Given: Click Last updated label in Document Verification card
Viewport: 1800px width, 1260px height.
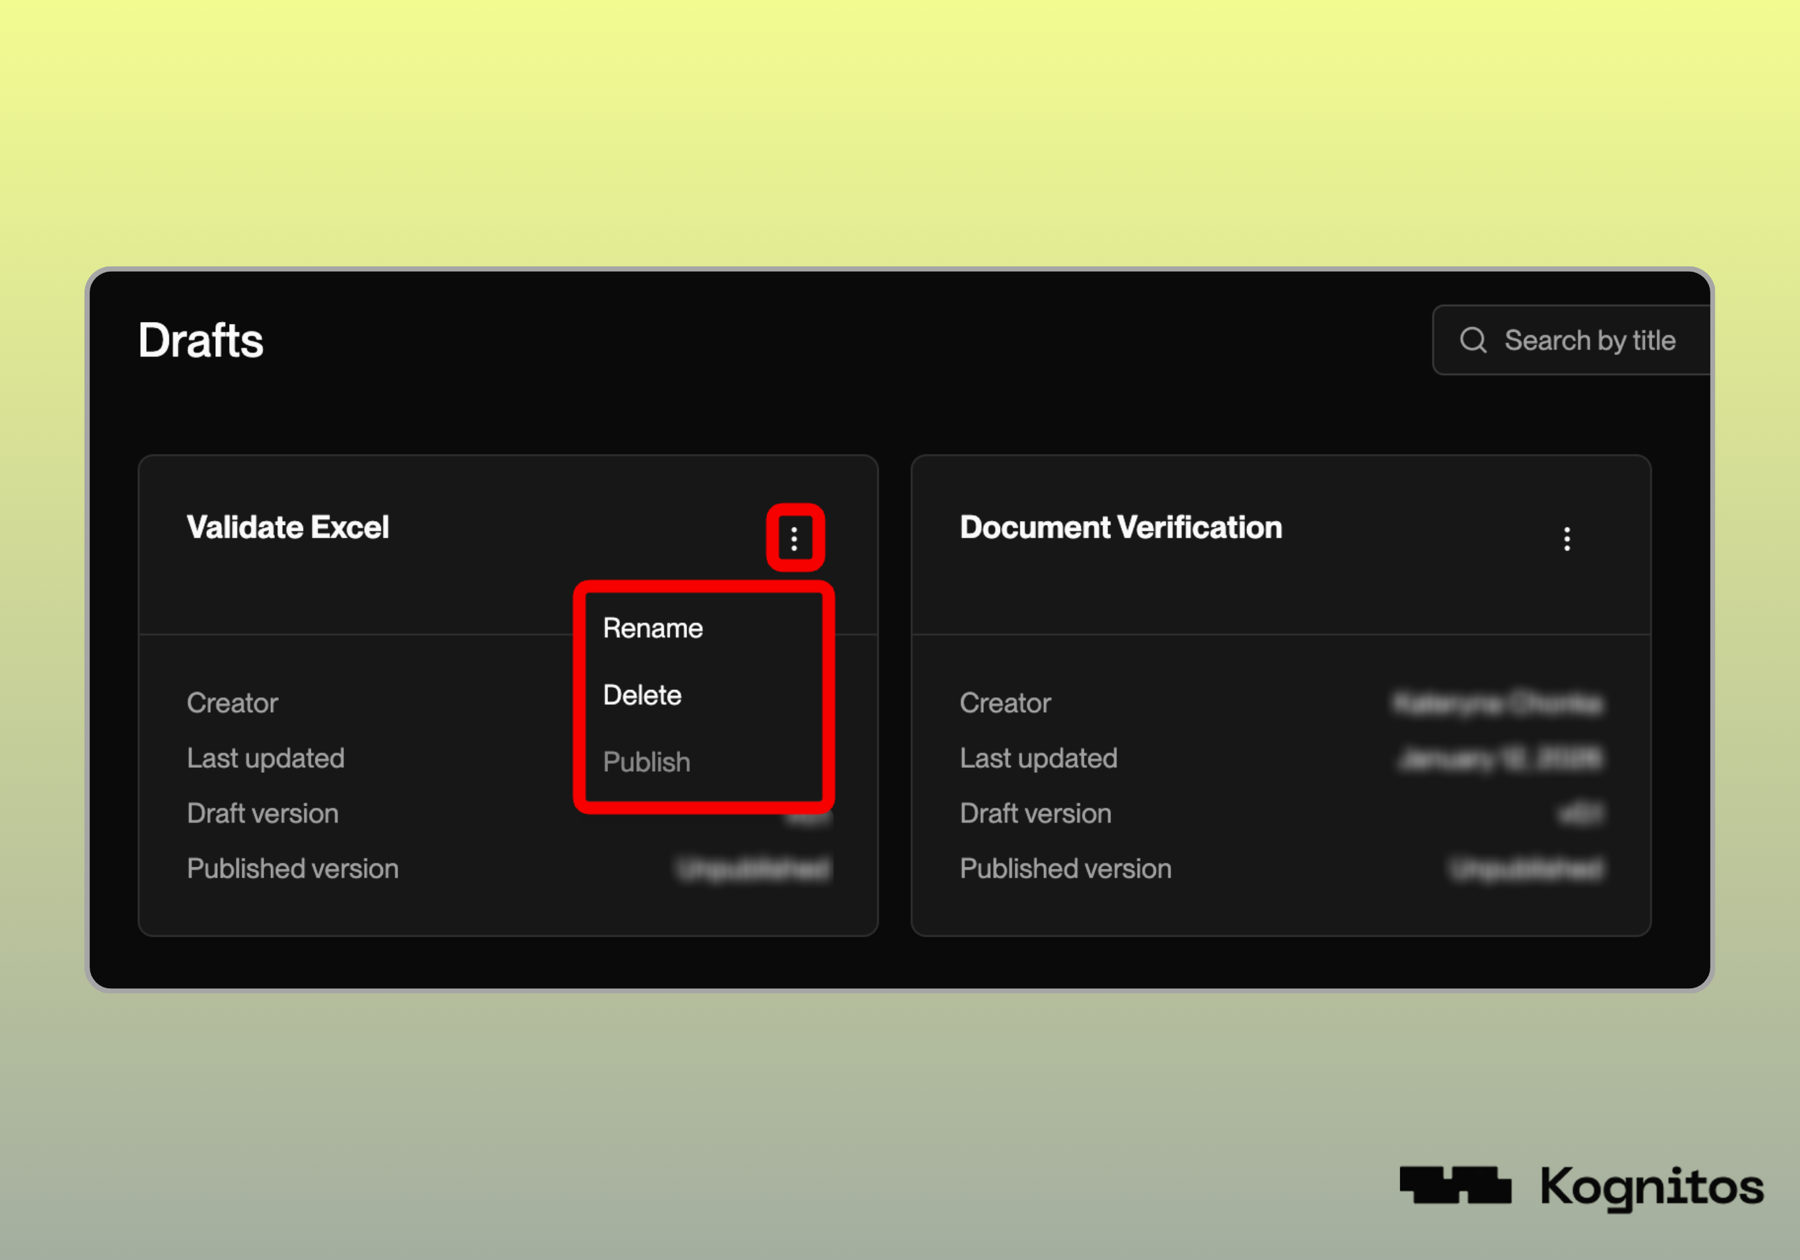Looking at the screenshot, I should click(x=1038, y=758).
